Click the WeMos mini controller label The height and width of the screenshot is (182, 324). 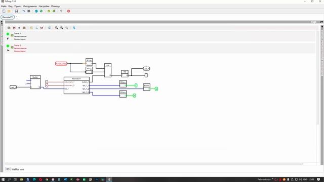coord(18,169)
